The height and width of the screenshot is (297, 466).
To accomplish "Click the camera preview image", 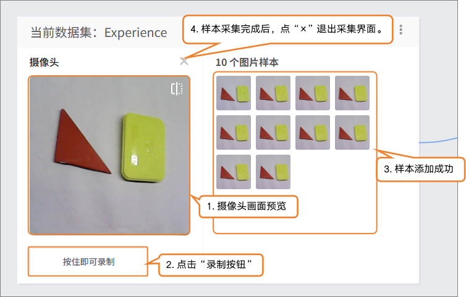I will [109, 155].
